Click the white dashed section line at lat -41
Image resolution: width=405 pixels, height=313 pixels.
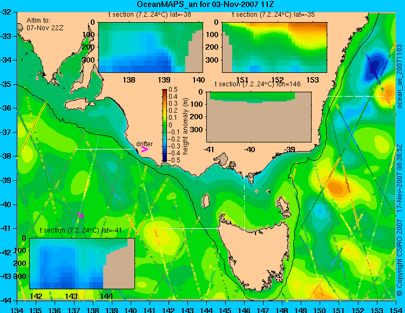tap(193, 228)
